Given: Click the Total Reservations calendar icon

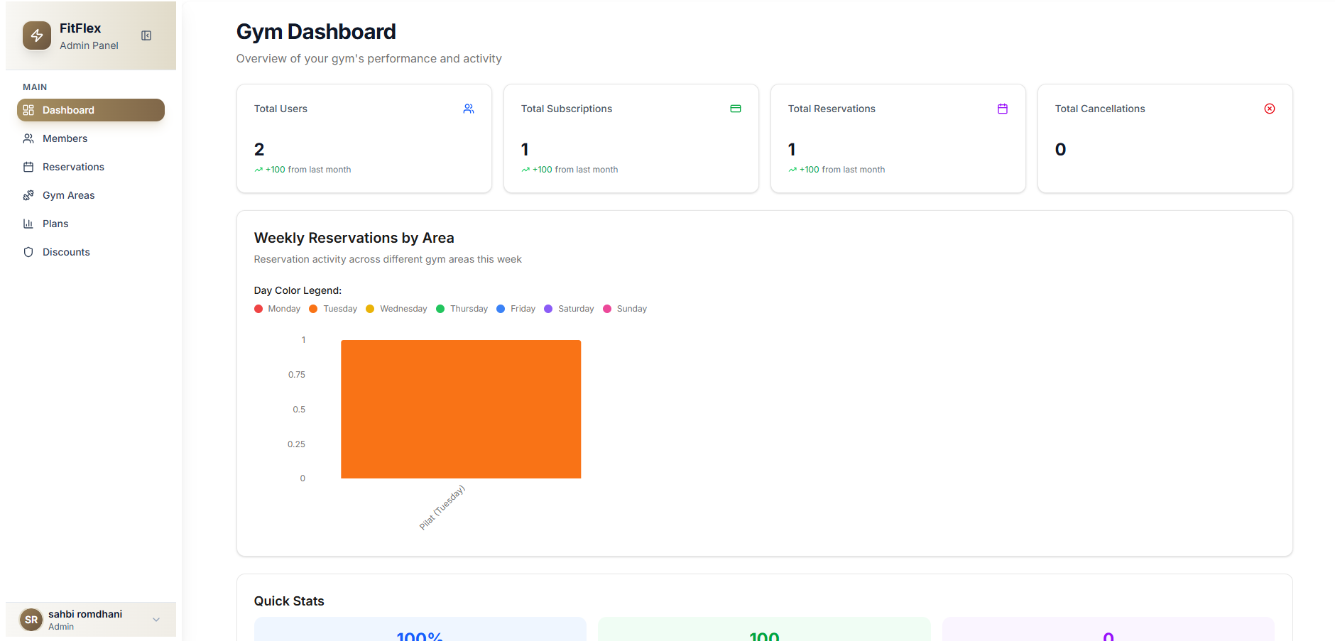Looking at the screenshot, I should point(1003,109).
